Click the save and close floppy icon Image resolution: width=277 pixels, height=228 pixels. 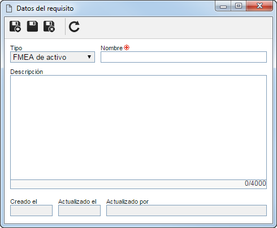pyautogui.click(x=49, y=27)
